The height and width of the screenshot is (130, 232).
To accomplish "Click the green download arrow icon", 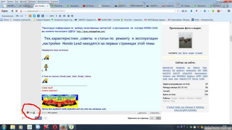I will click(x=213, y=11).
